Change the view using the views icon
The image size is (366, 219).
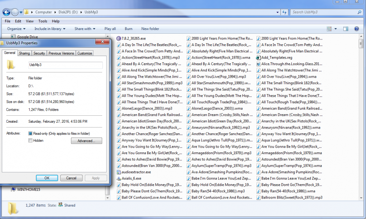(329, 29)
